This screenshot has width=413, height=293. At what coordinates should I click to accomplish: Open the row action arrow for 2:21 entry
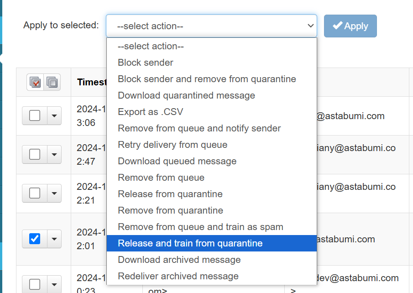click(x=54, y=193)
